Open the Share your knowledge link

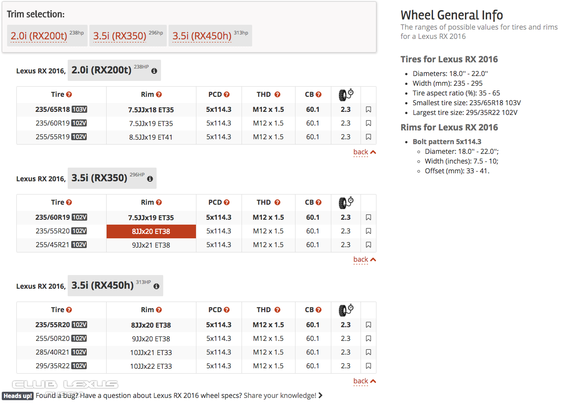(280, 396)
